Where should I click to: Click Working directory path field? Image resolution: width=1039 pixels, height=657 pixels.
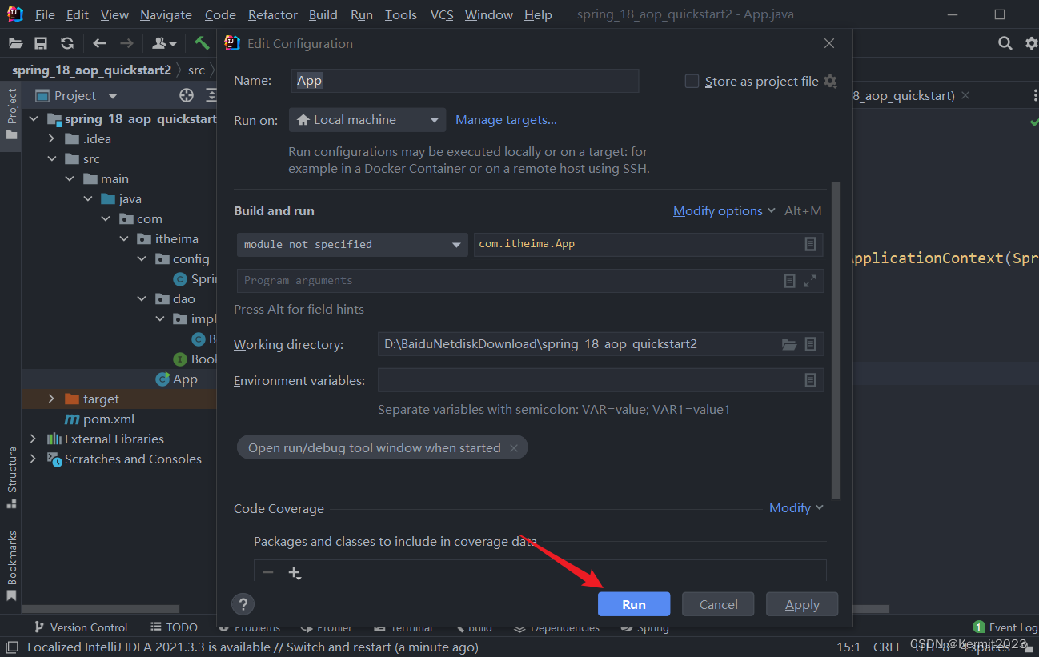click(x=600, y=344)
